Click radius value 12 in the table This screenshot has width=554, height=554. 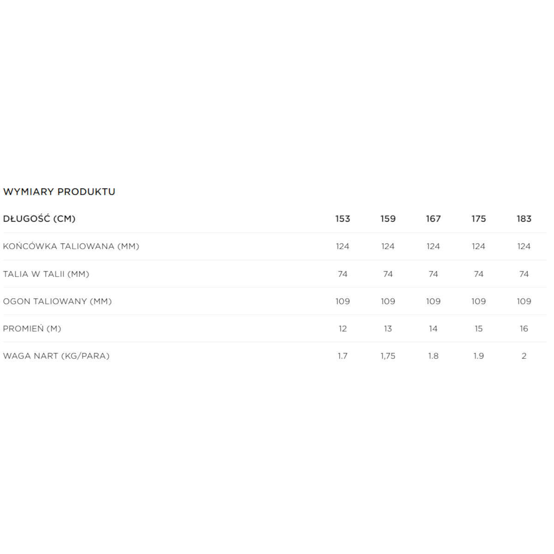(x=343, y=328)
